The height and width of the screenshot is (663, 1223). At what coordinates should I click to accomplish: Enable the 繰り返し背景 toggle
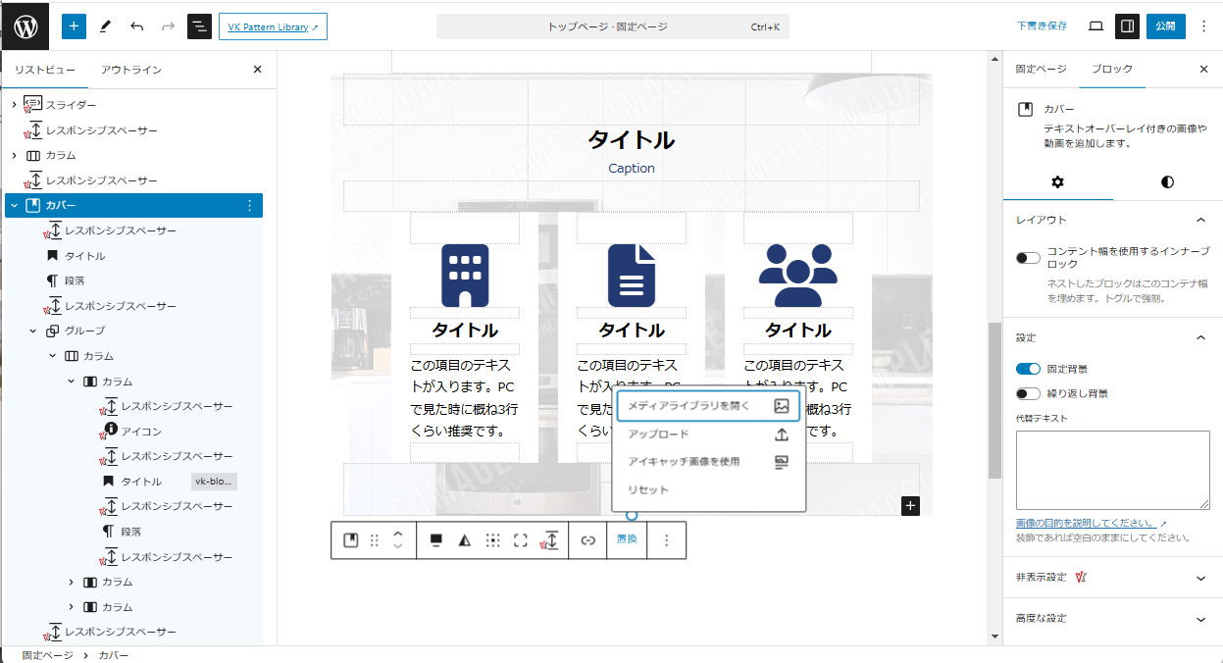pyautogui.click(x=1028, y=393)
